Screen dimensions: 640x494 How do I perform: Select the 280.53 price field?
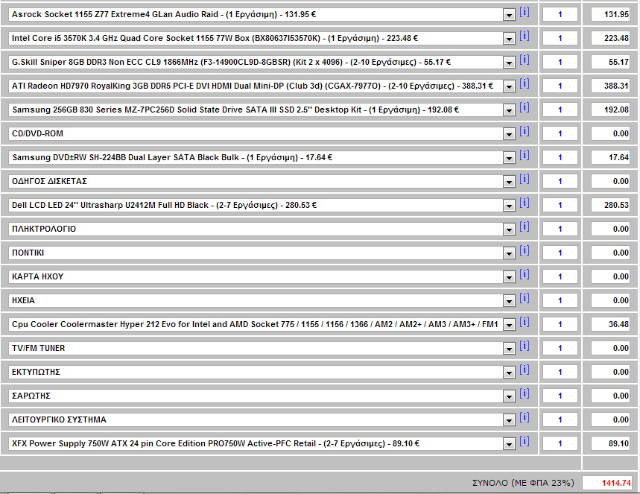pyautogui.click(x=611, y=205)
